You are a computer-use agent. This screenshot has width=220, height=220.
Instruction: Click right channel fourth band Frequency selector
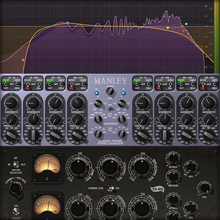pos(208,135)
